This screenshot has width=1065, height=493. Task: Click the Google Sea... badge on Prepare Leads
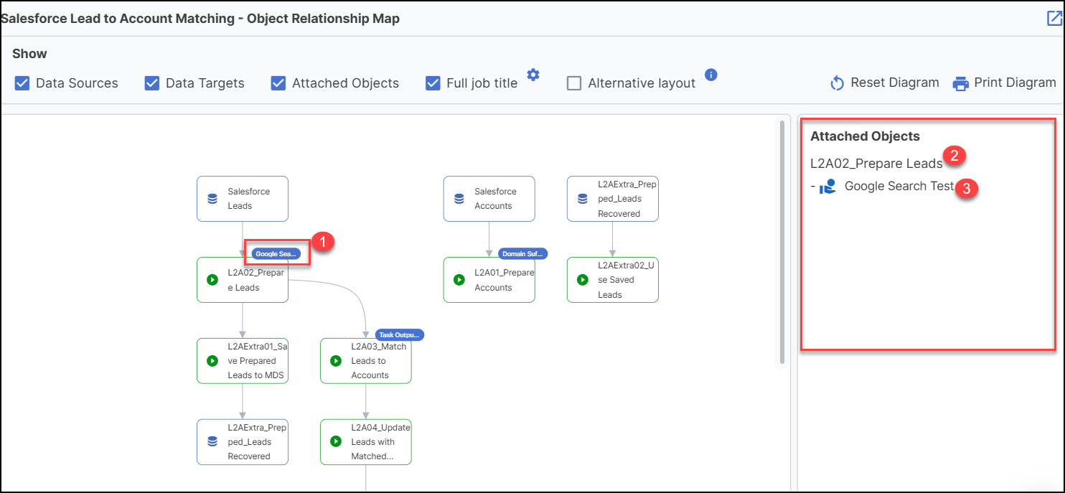[276, 253]
